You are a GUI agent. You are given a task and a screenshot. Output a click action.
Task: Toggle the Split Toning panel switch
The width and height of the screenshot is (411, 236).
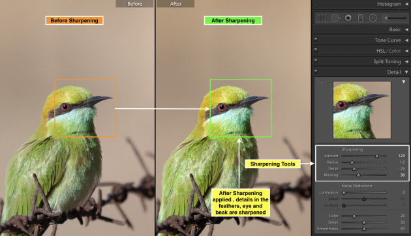(316, 60)
